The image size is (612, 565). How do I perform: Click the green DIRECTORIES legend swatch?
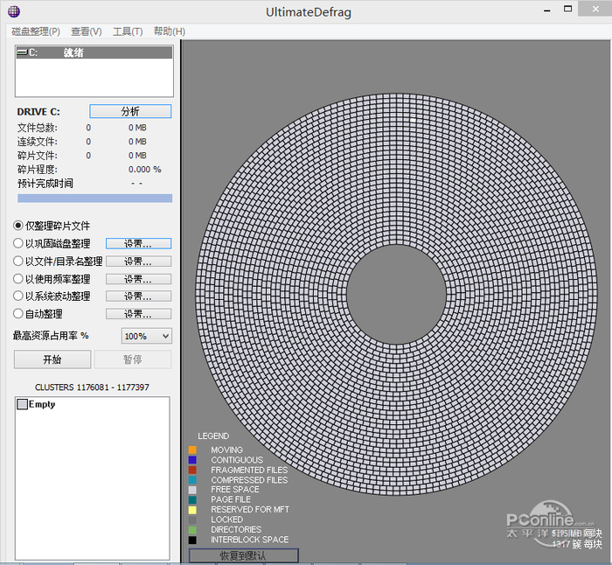click(192, 530)
